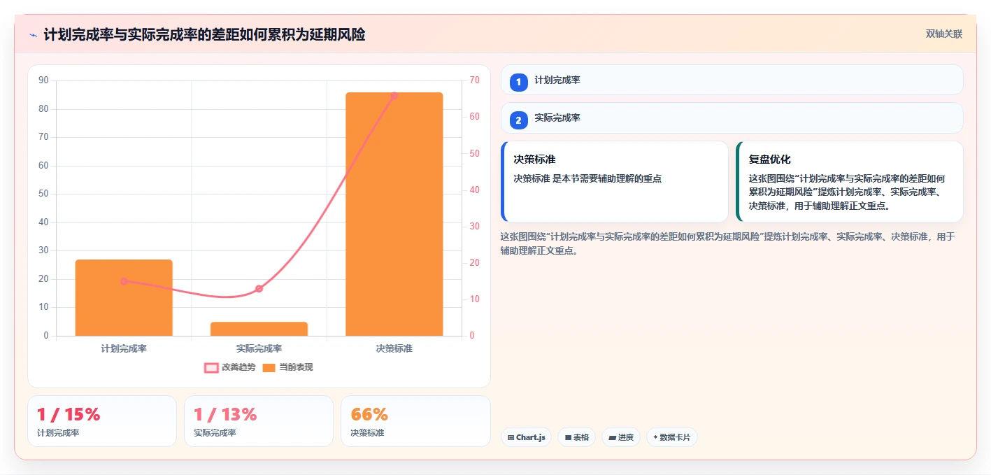Viewport: 991px width, 475px height.
Task: Click the x-axis label 计划完成率
Action: tap(124, 348)
